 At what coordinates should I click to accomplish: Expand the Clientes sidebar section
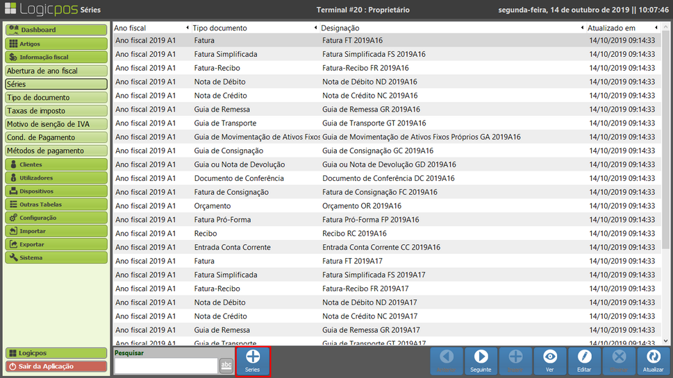56,164
